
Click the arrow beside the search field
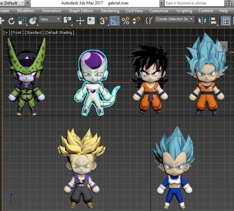(x=162, y=3)
